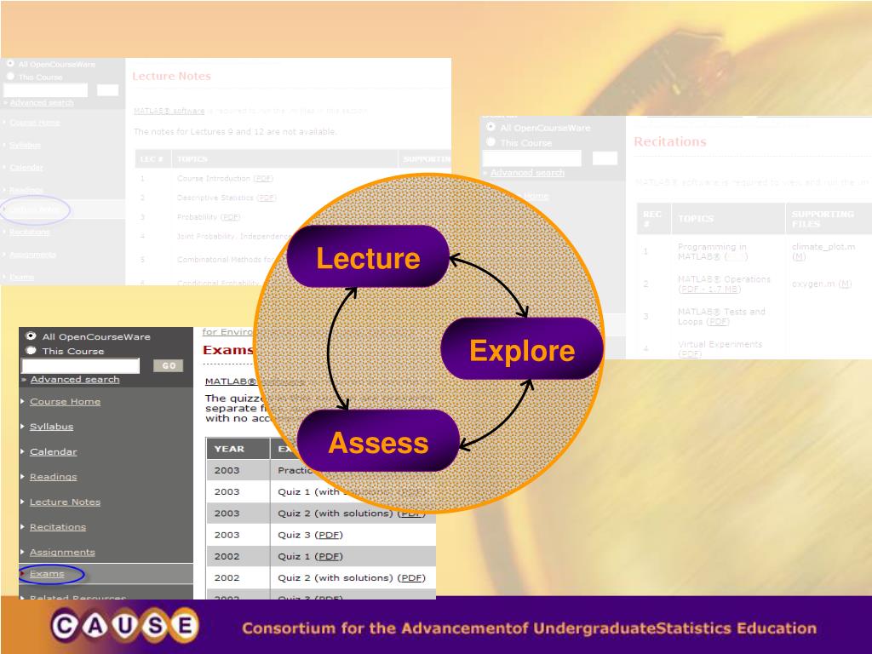Select This Course radio on Recitations page
Viewport: 872px width, 654px height.
coord(490,142)
